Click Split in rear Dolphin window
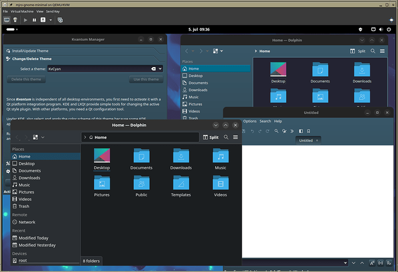 pyautogui.click(x=358, y=51)
